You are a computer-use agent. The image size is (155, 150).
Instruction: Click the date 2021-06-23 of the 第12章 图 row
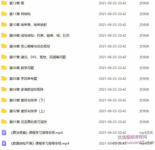pyautogui.click(x=108, y=3)
